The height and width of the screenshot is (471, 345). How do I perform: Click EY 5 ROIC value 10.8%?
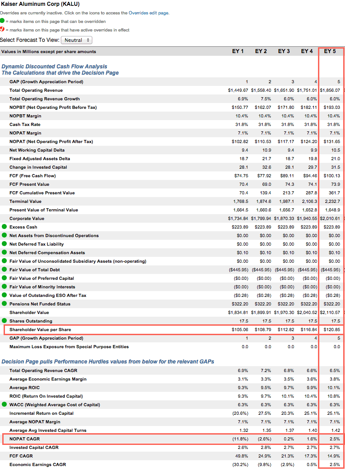[335, 396]
